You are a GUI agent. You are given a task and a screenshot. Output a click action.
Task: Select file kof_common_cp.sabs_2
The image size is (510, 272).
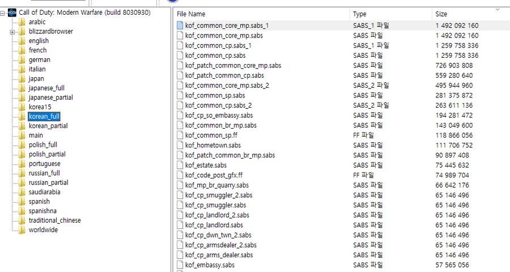pyautogui.click(x=219, y=105)
